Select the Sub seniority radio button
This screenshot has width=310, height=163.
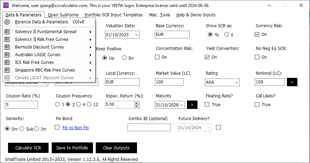(22, 129)
